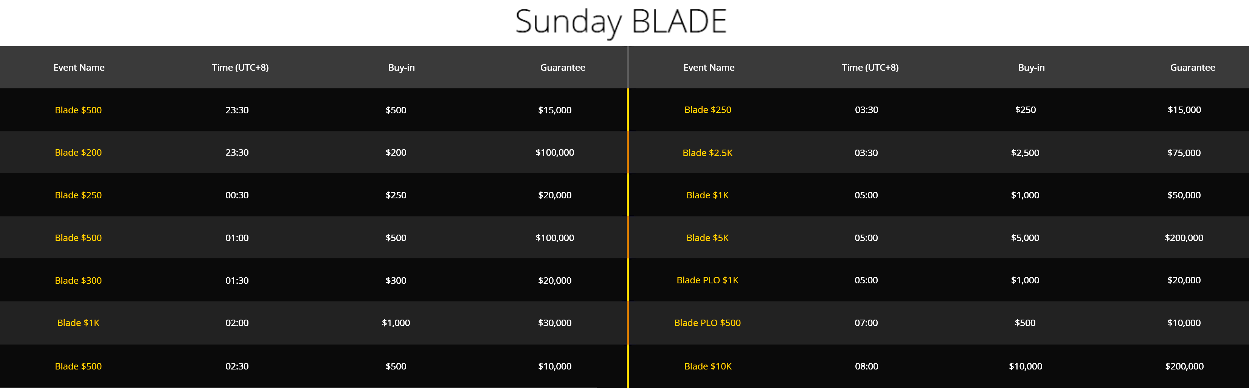
Task: Select the Blade PLO $500 event
Action: 708,323
